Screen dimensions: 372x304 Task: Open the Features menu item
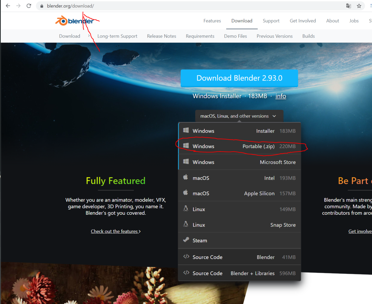[x=212, y=21]
